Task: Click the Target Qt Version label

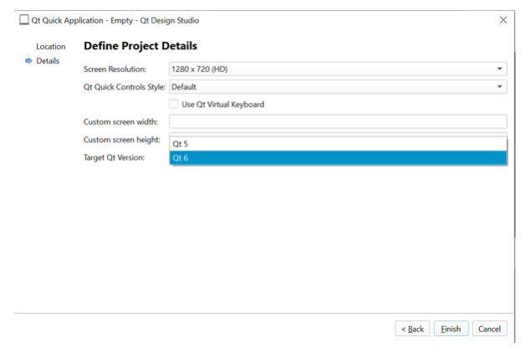Action: 115,157
